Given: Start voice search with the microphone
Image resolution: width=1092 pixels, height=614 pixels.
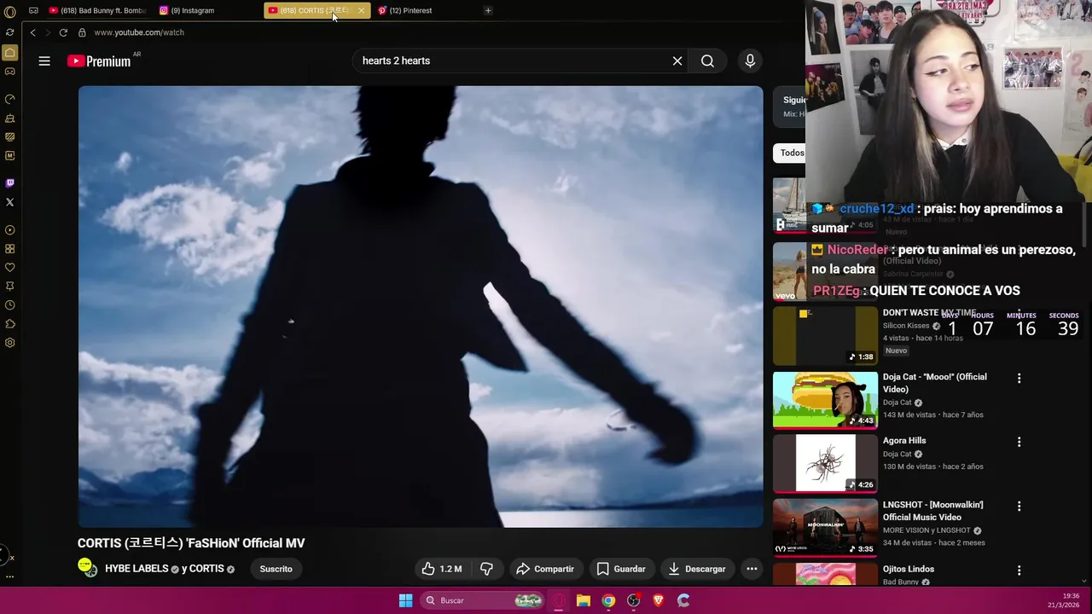Looking at the screenshot, I should coord(750,61).
